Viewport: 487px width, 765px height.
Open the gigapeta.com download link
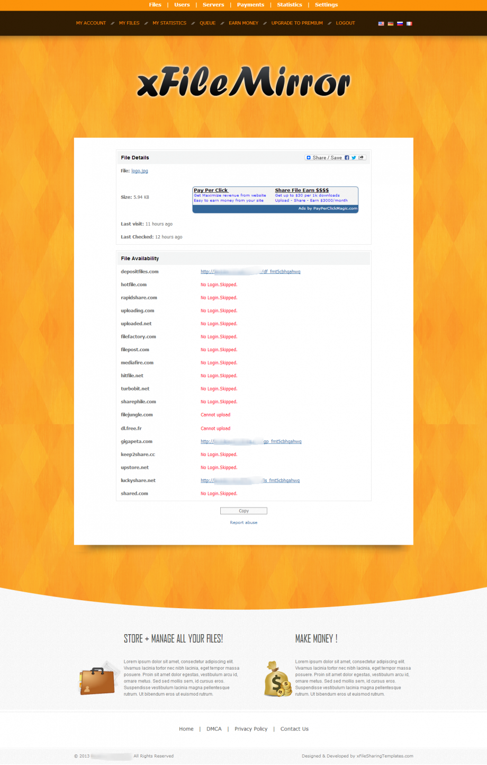coord(251,441)
